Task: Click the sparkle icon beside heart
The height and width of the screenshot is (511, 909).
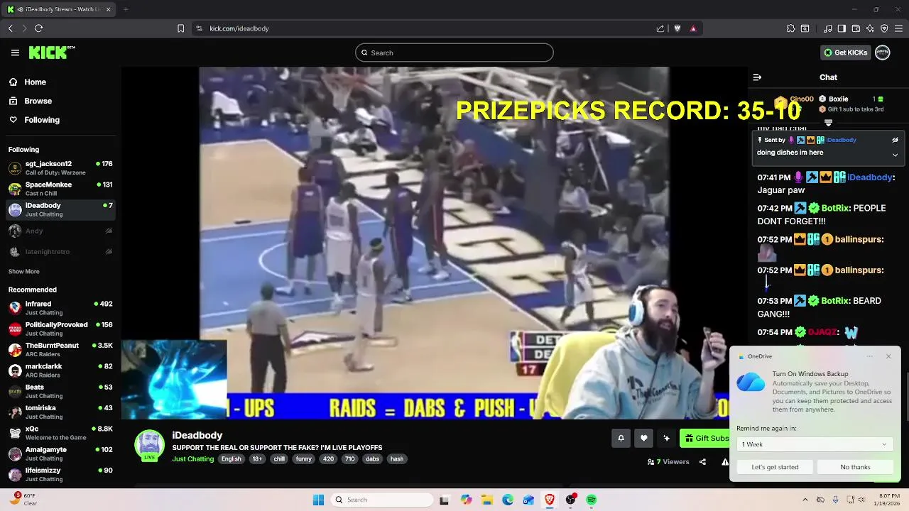Action: pos(666,438)
